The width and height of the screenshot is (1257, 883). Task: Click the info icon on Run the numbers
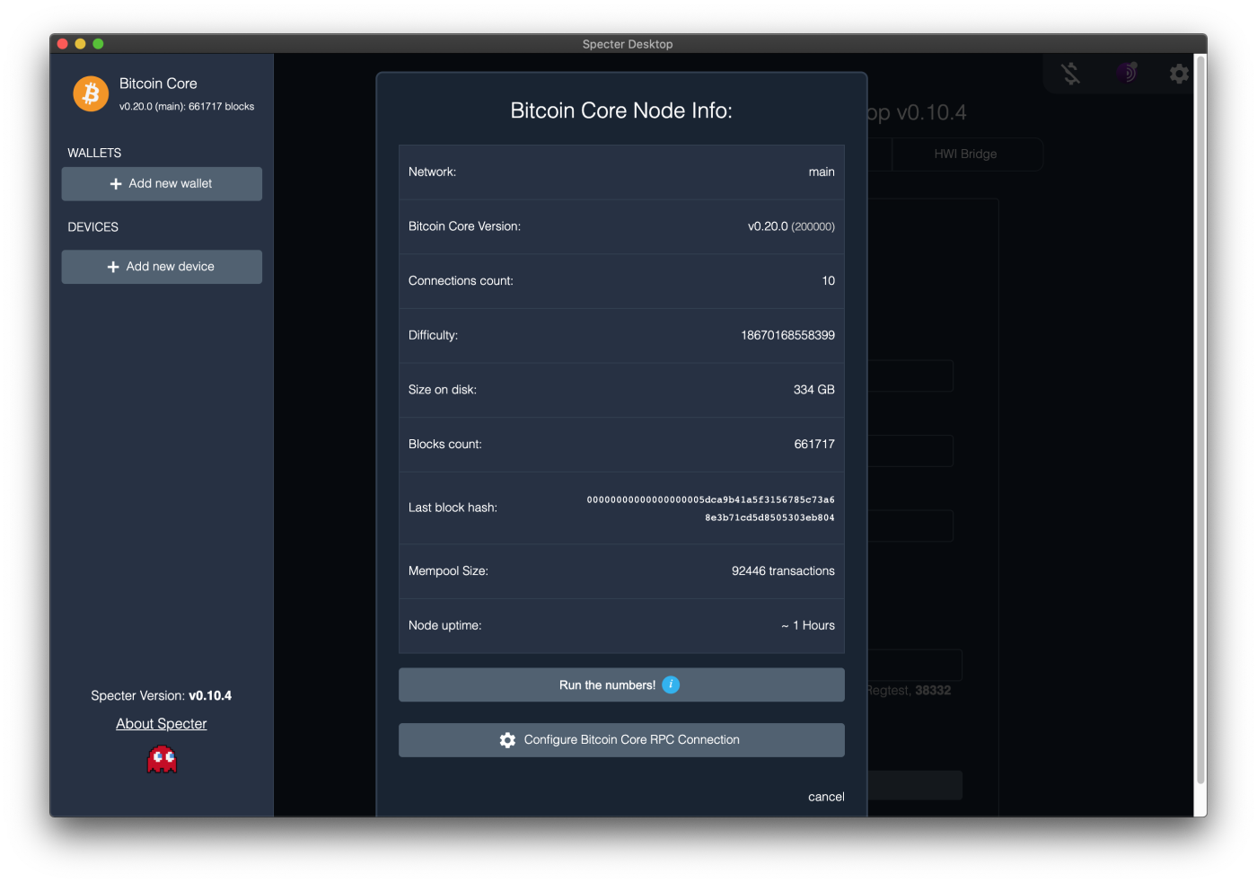tap(671, 684)
